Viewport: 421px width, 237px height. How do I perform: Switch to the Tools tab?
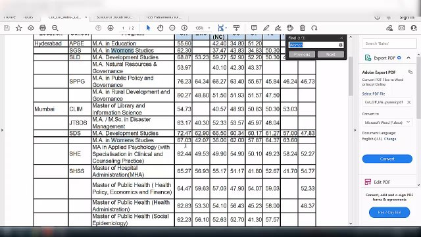click(28, 17)
